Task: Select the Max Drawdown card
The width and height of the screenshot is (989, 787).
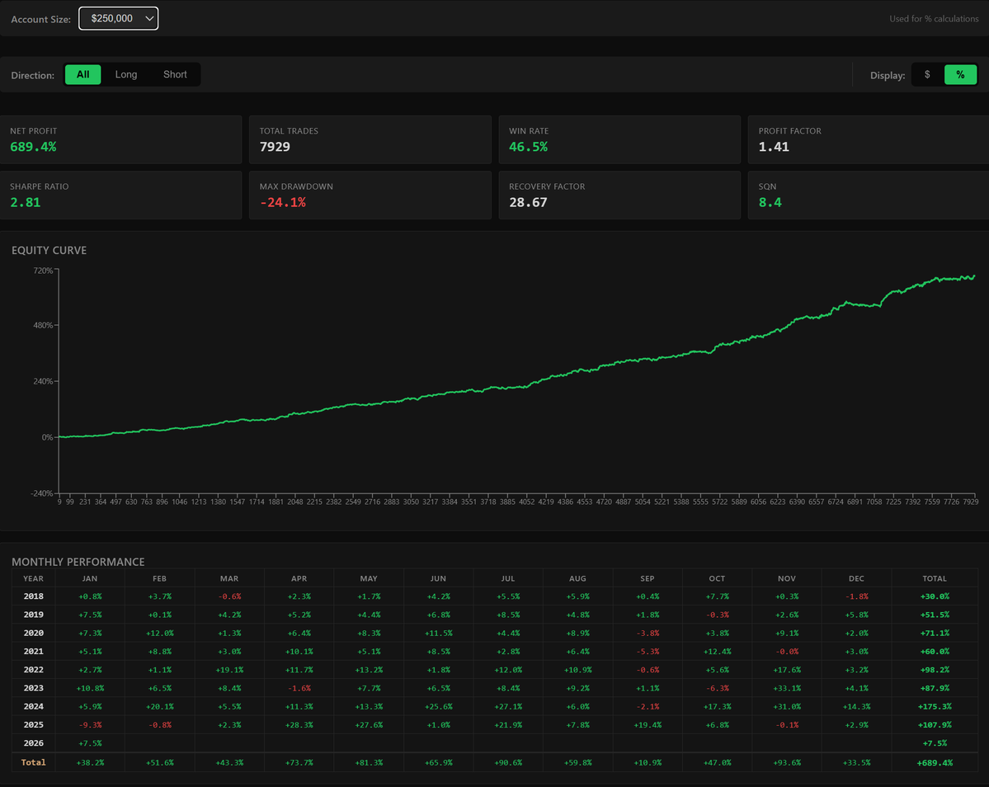Action: [x=370, y=195]
